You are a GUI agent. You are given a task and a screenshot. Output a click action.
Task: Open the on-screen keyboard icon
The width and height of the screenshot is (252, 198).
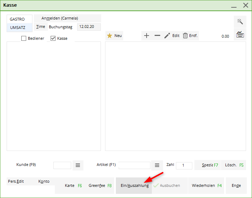point(240,35)
